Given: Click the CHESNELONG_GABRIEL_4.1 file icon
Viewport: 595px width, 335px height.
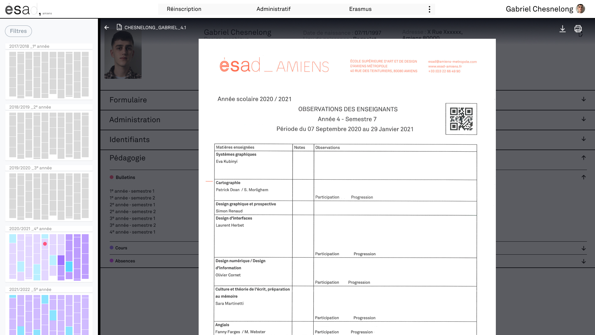Looking at the screenshot, I should 119,27.
